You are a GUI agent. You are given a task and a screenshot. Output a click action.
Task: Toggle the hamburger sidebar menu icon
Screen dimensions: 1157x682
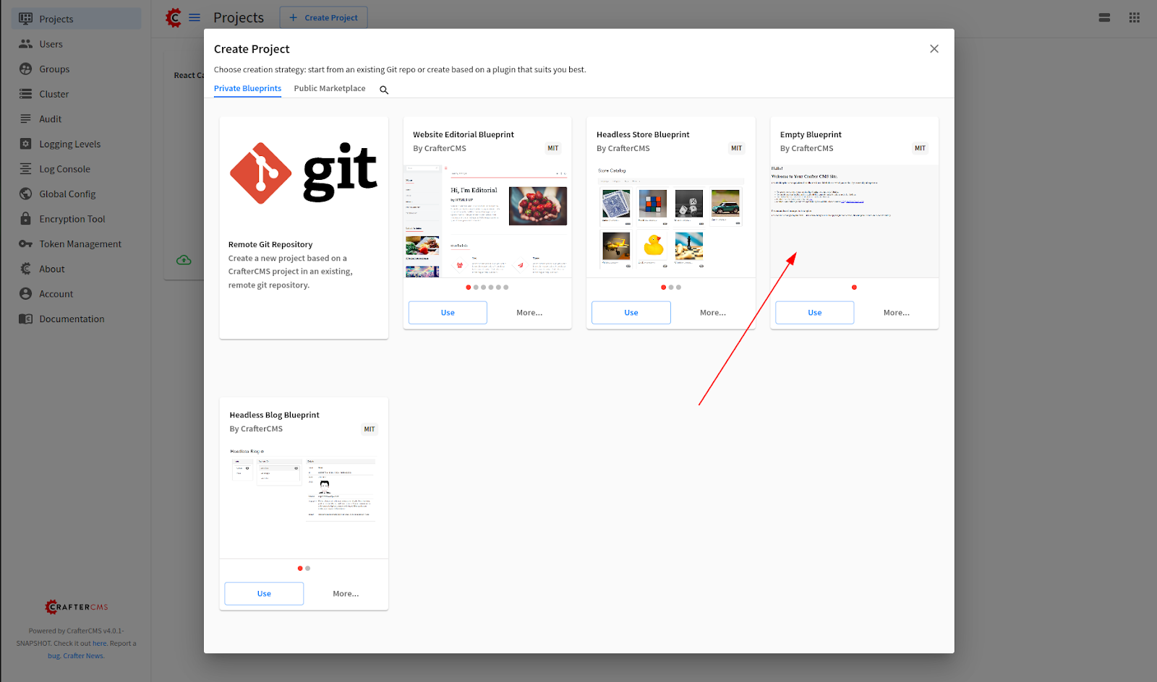click(195, 17)
